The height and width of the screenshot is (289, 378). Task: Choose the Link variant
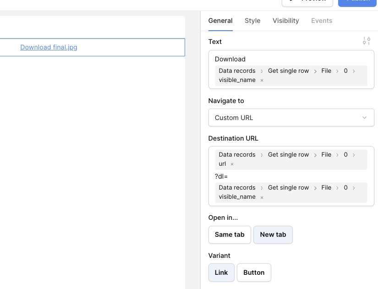tap(221, 273)
